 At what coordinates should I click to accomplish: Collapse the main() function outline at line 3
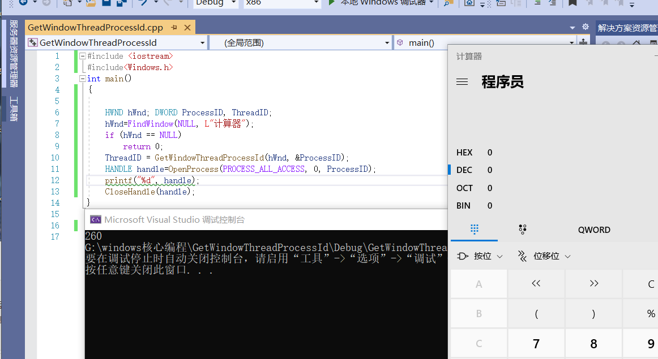[x=83, y=79]
